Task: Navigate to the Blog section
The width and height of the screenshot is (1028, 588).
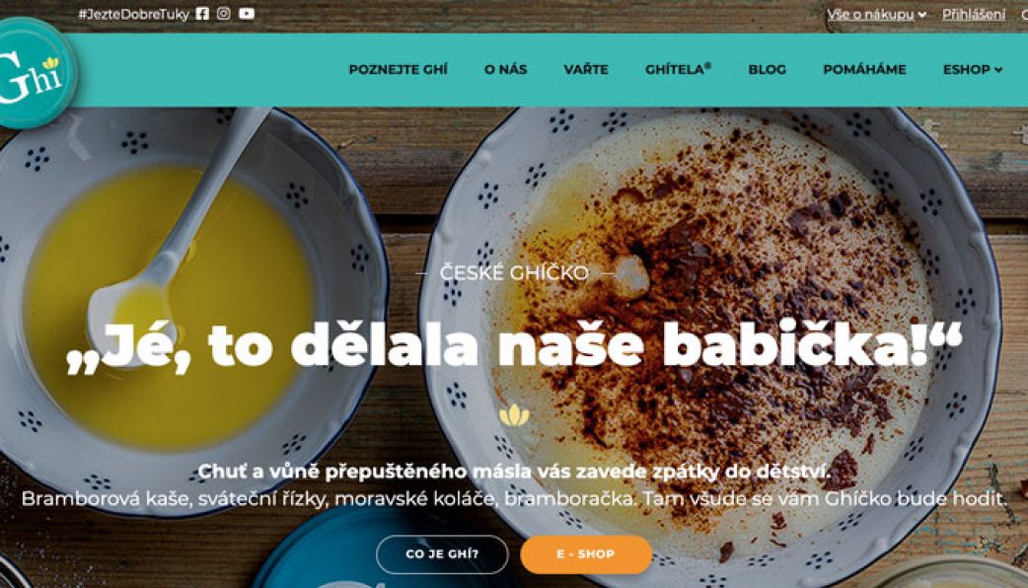Action: (768, 69)
